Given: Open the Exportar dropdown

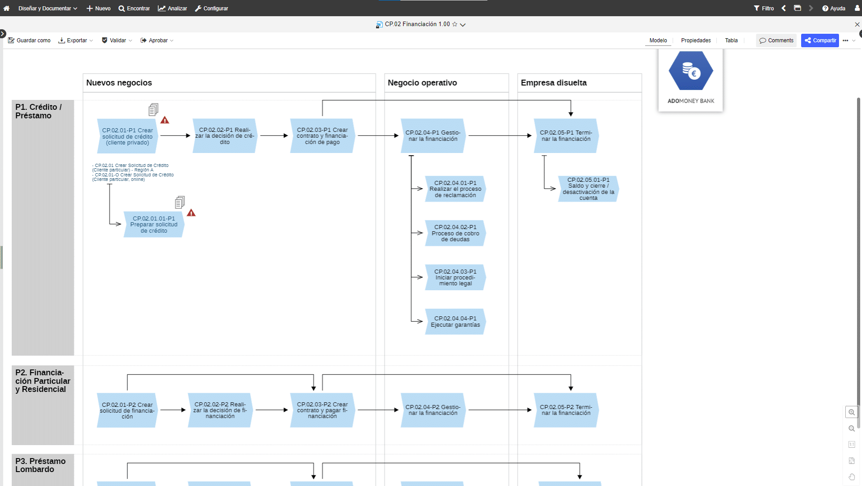Looking at the screenshot, I should pyautogui.click(x=76, y=40).
